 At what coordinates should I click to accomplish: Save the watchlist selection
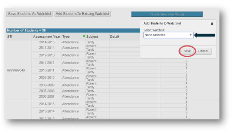[x=187, y=51]
